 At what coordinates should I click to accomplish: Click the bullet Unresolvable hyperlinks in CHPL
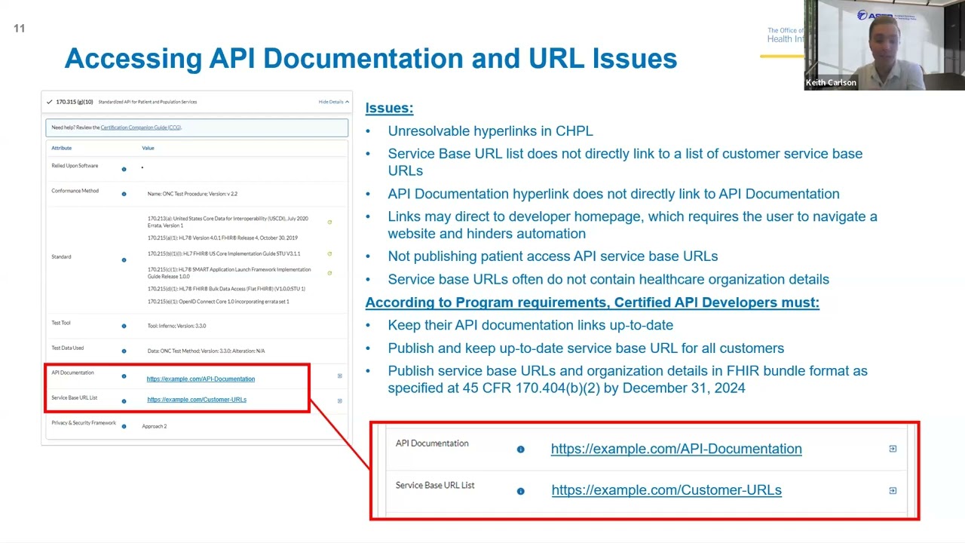490,131
